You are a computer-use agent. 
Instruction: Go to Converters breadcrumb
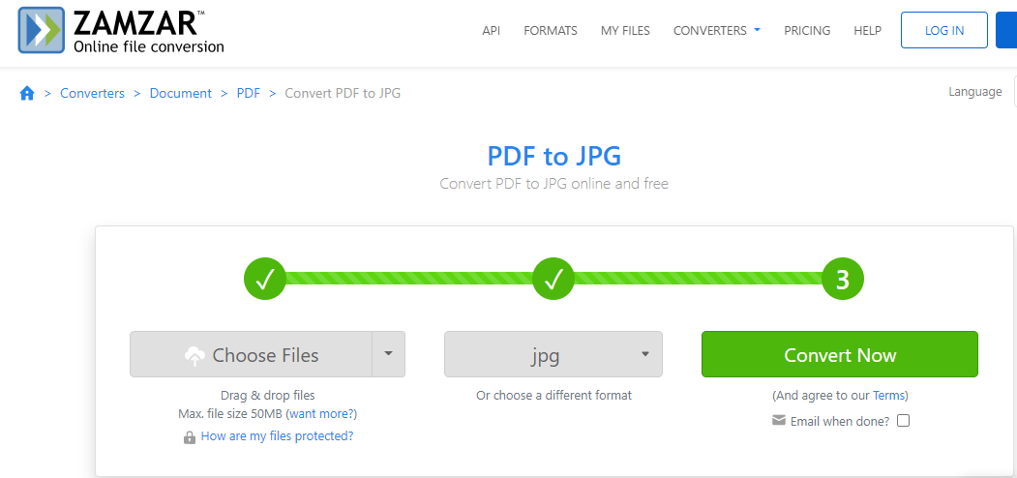(92, 94)
